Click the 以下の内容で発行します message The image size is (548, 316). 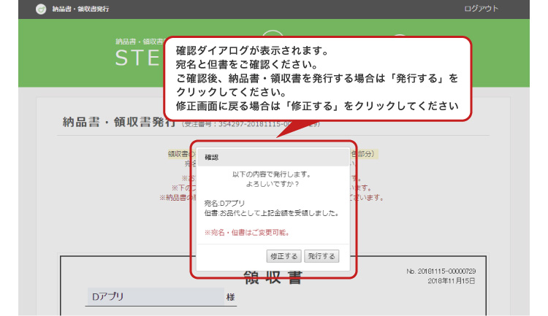(x=273, y=174)
